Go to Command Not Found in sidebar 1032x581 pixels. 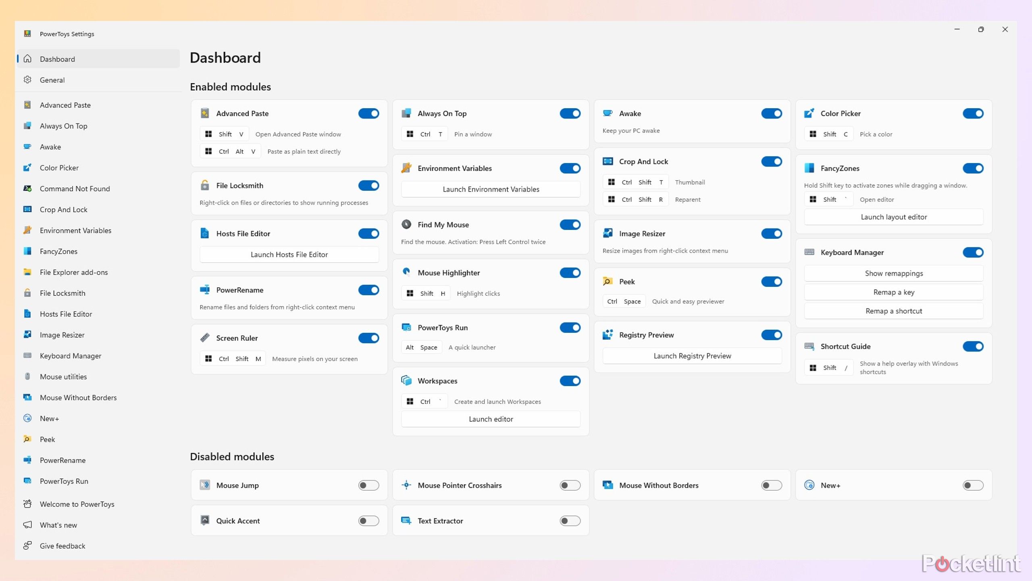(98, 188)
